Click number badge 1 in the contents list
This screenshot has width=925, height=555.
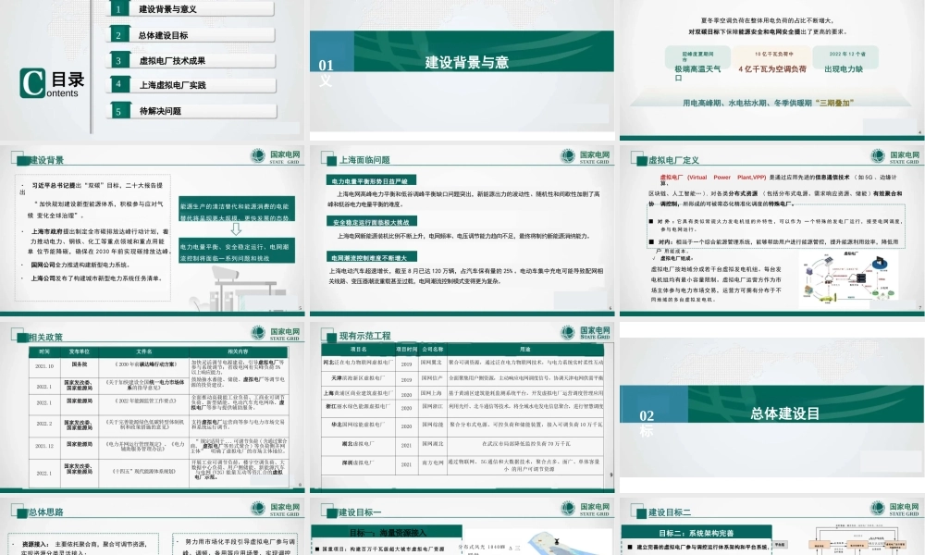(x=118, y=9)
